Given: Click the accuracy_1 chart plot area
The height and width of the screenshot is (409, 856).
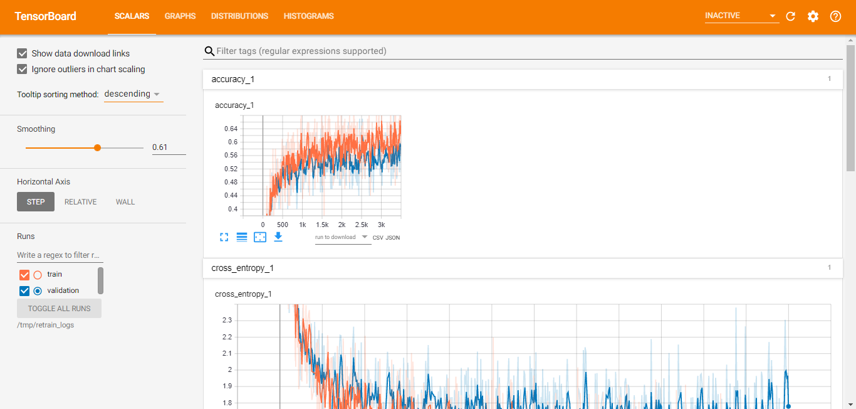Looking at the screenshot, I should point(322,166).
